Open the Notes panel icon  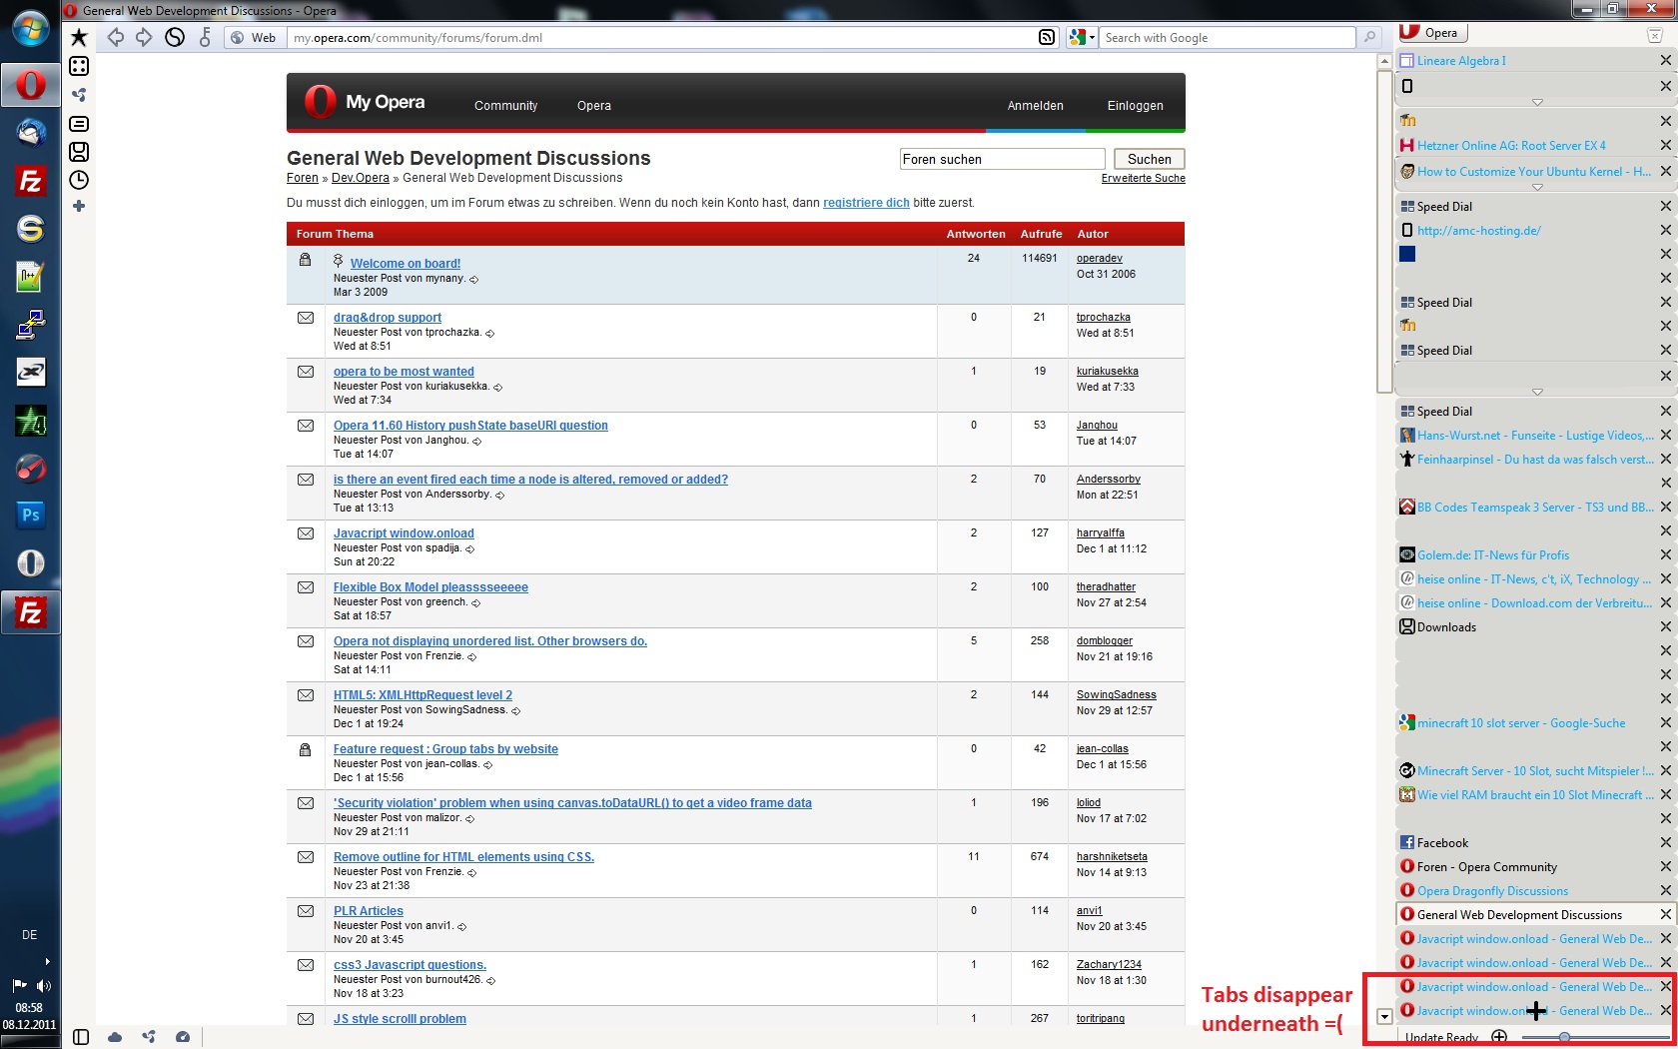point(79,124)
